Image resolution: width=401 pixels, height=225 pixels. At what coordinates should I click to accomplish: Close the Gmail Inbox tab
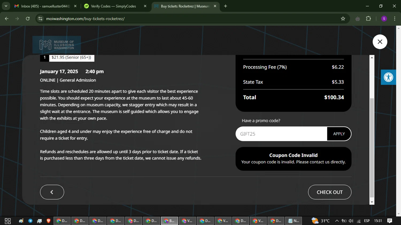click(x=75, y=6)
